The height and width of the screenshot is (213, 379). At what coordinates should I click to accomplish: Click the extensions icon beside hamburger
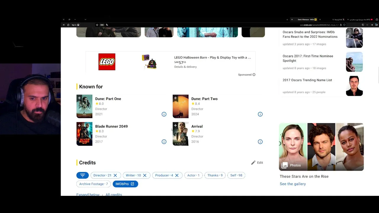[x=68, y=25]
